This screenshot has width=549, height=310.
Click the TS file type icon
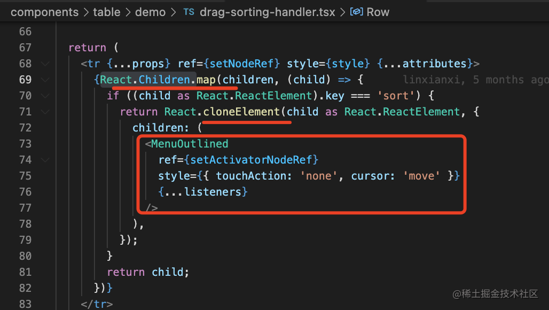(189, 12)
